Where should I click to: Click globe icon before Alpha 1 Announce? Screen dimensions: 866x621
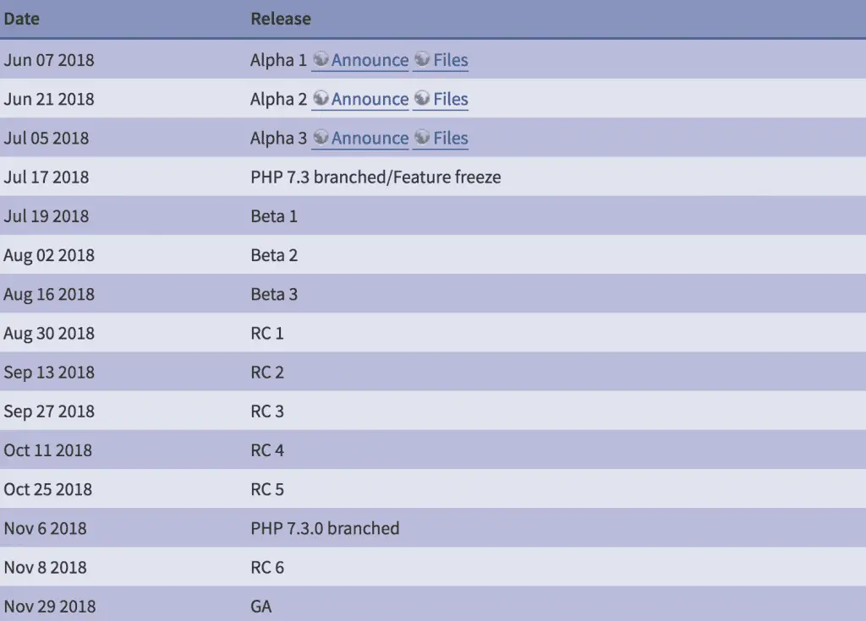[x=321, y=58]
